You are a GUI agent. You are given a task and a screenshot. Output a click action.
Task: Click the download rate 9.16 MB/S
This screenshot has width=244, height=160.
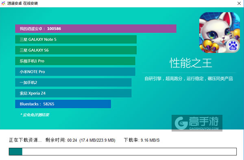[150, 140]
